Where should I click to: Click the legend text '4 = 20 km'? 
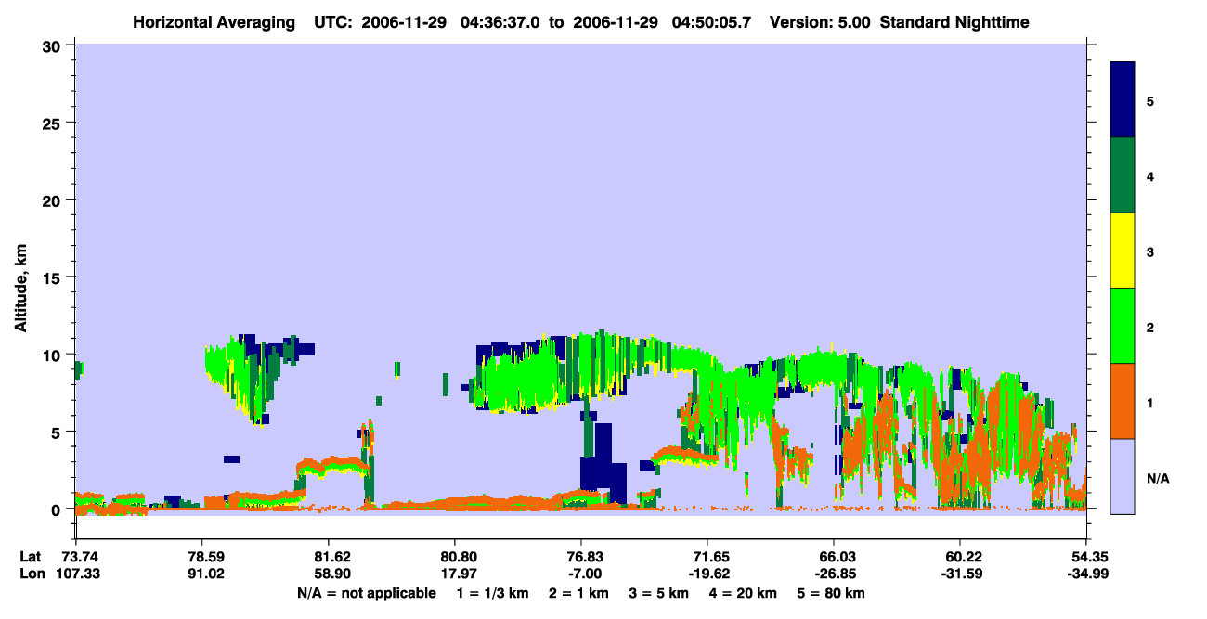[742, 593]
